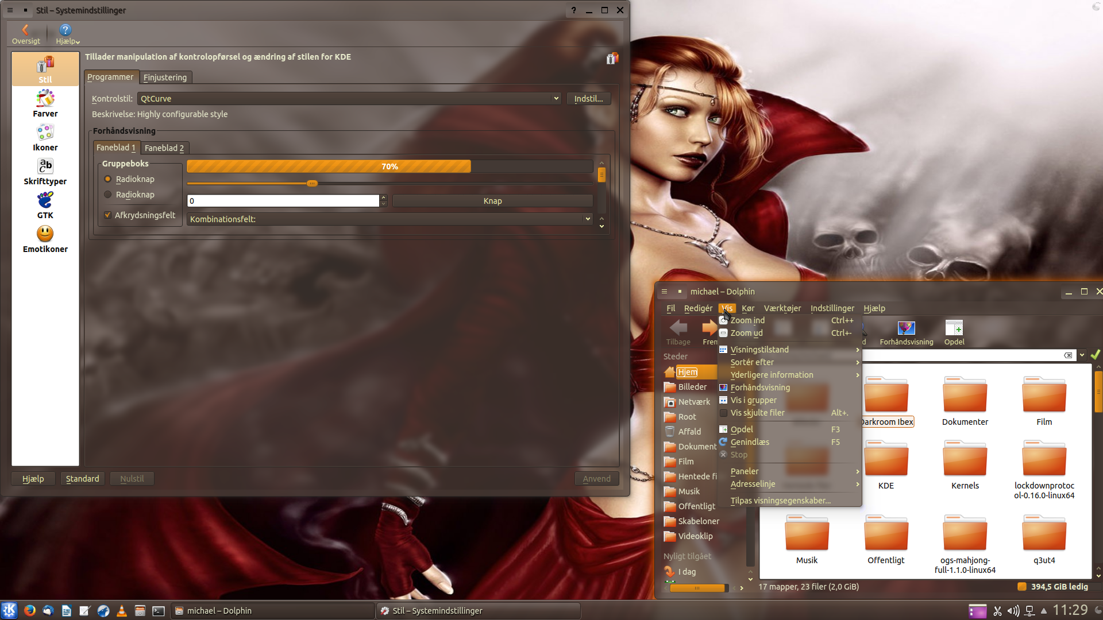Viewport: 1103px width, 620px height.
Task: Switch to michael – Dolphin taskbar entry
Action: pos(273,611)
